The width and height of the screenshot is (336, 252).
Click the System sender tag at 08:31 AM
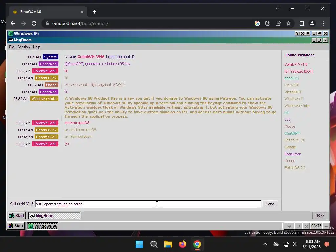pyautogui.click(x=50, y=57)
